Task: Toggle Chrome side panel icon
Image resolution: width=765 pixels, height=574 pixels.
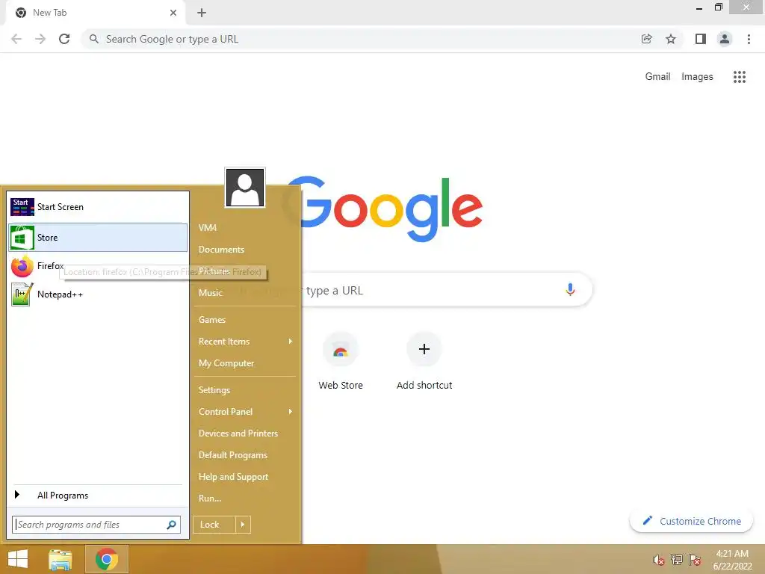Action: click(701, 39)
